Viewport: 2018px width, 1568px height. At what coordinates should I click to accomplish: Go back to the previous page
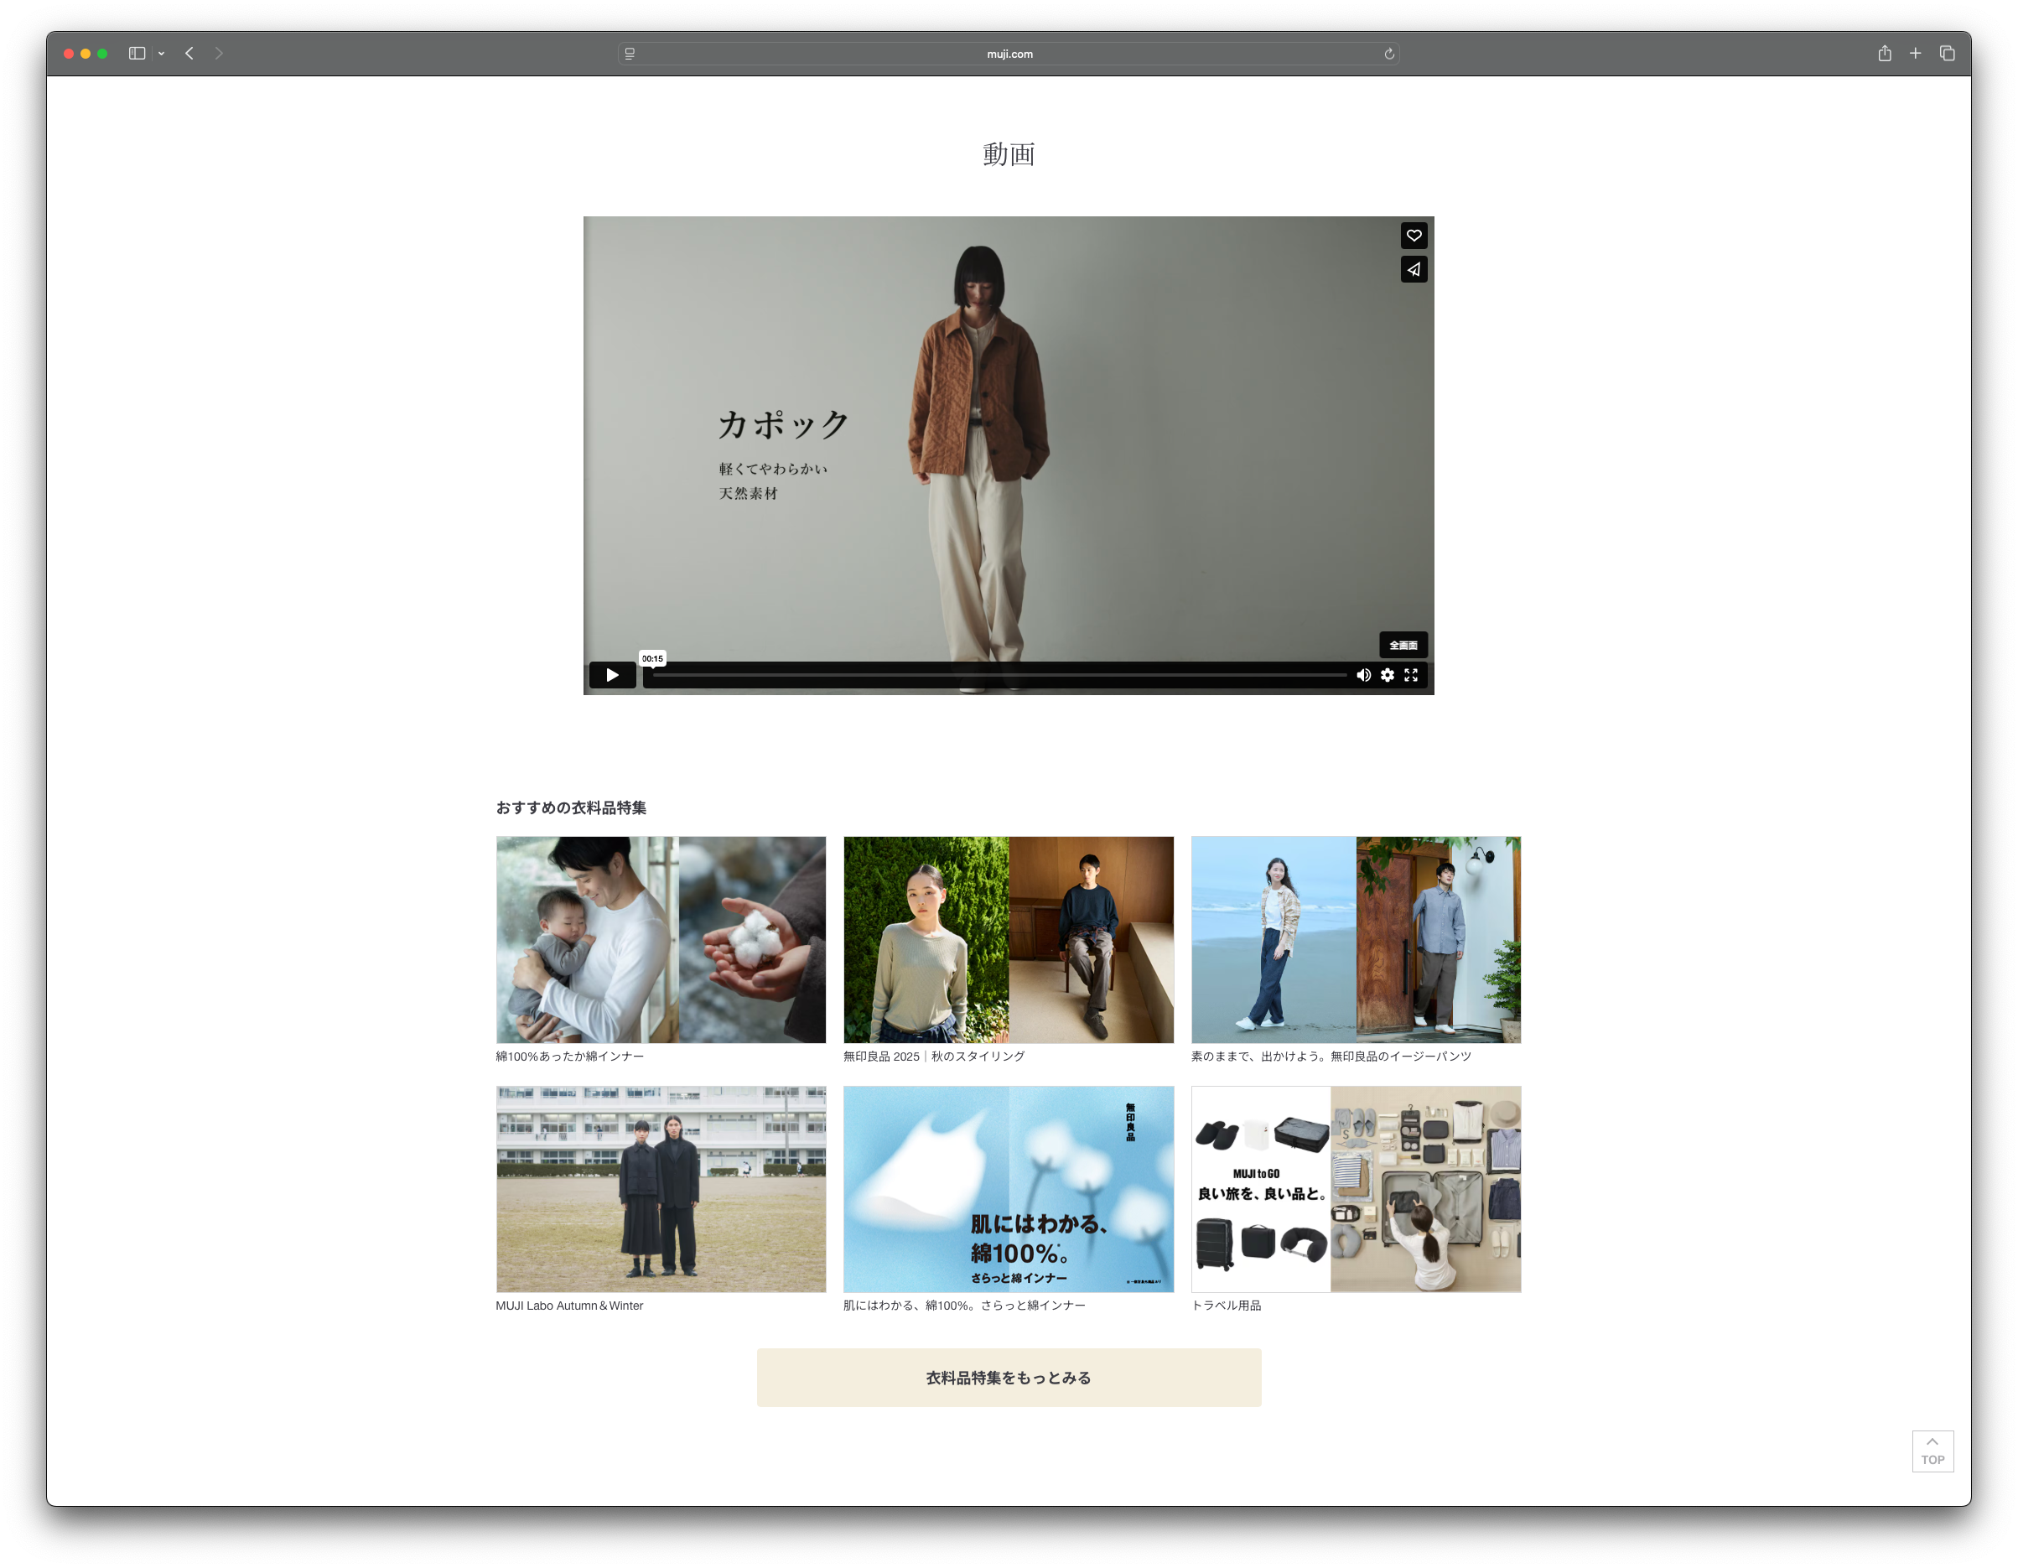189,54
